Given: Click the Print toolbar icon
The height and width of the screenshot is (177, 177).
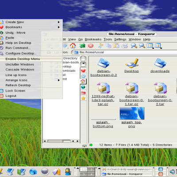Looking at the screenshot, I should pos(124,46).
